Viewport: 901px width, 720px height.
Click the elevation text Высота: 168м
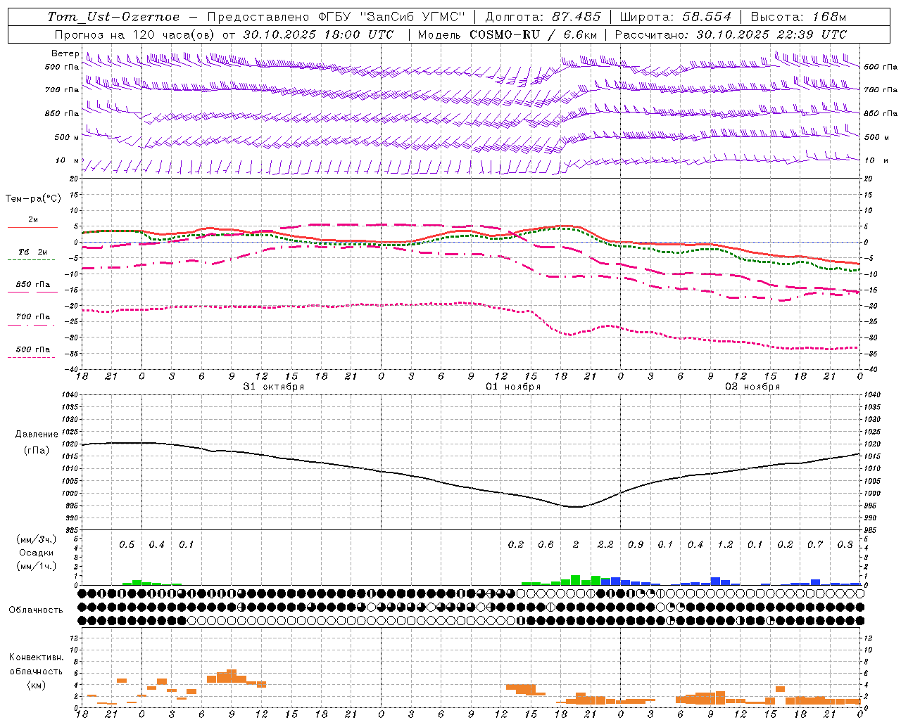click(798, 17)
